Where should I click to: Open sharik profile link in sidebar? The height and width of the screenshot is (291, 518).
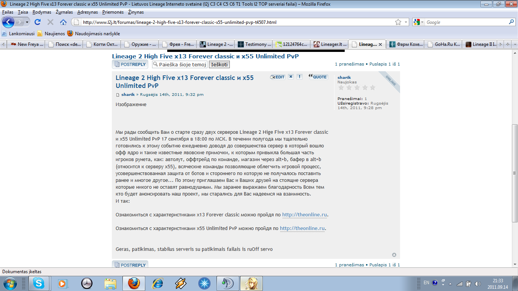click(x=344, y=77)
